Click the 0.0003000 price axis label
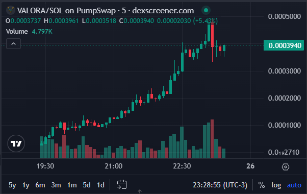307x194 pixels. [x=284, y=71]
